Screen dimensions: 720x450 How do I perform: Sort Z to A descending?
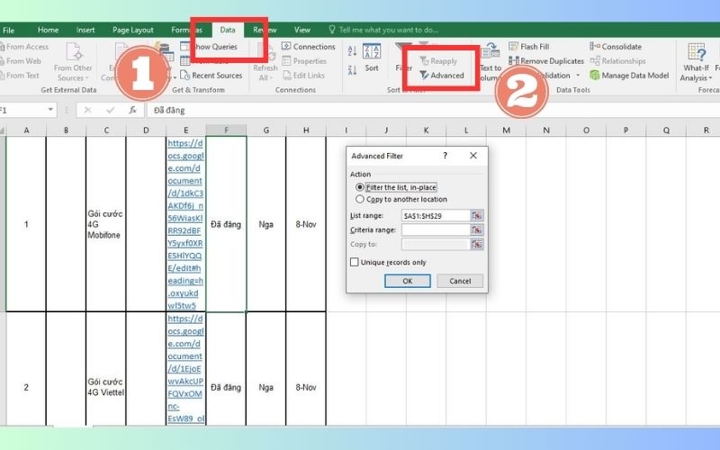(x=352, y=70)
